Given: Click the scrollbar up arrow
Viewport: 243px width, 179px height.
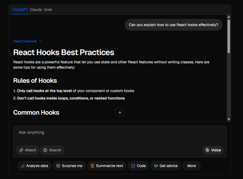Looking at the screenshot, I should click(x=229, y=17).
